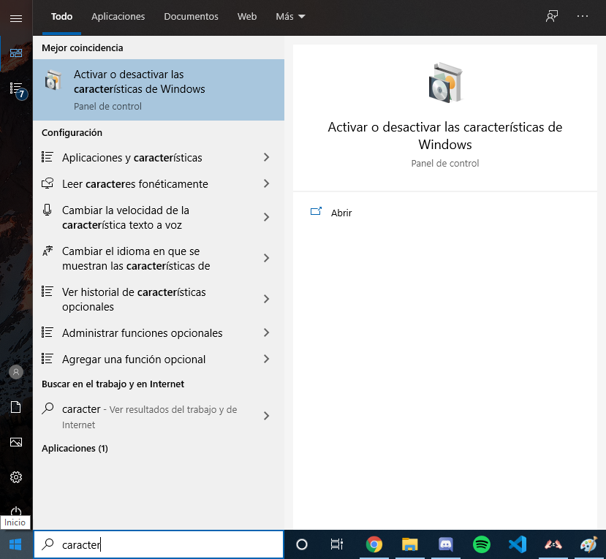Expand arrow for Leer caracteres fonéticamente

click(x=266, y=184)
